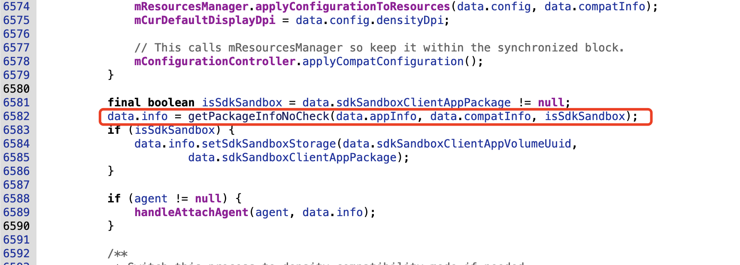Image resolution: width=740 pixels, height=265 pixels.
Task: Click the comment about the synchronized block
Action: coord(379,48)
